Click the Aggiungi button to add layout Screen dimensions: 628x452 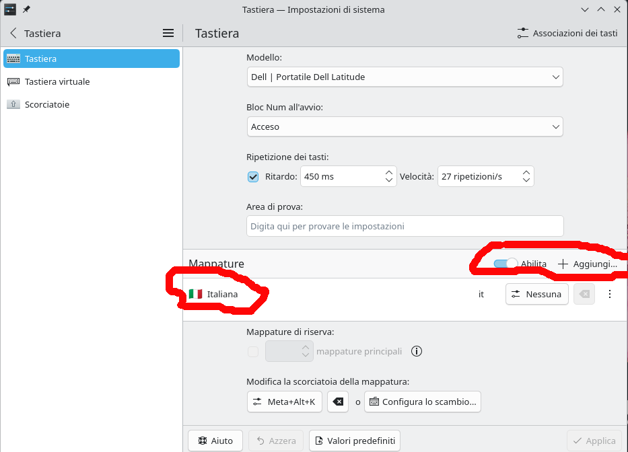pos(588,264)
